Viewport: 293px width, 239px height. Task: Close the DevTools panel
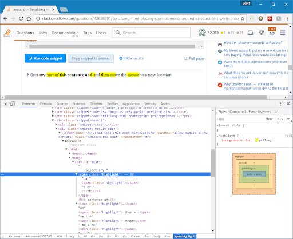(x=288, y=103)
